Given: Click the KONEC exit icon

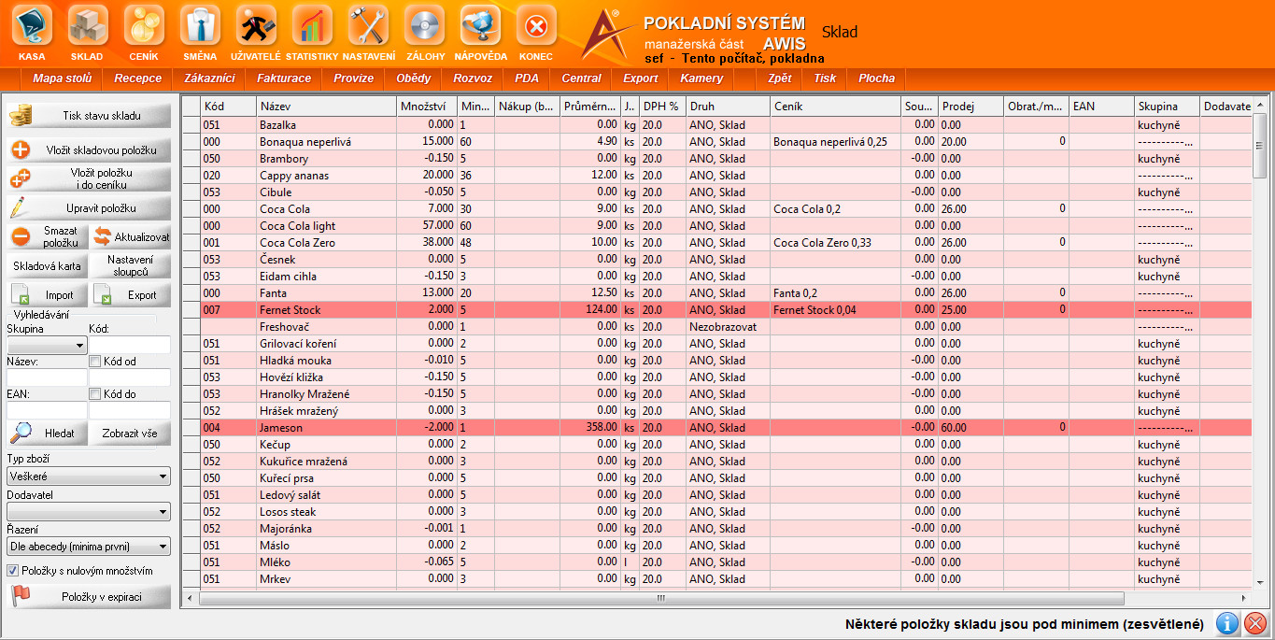Looking at the screenshot, I should point(536,25).
